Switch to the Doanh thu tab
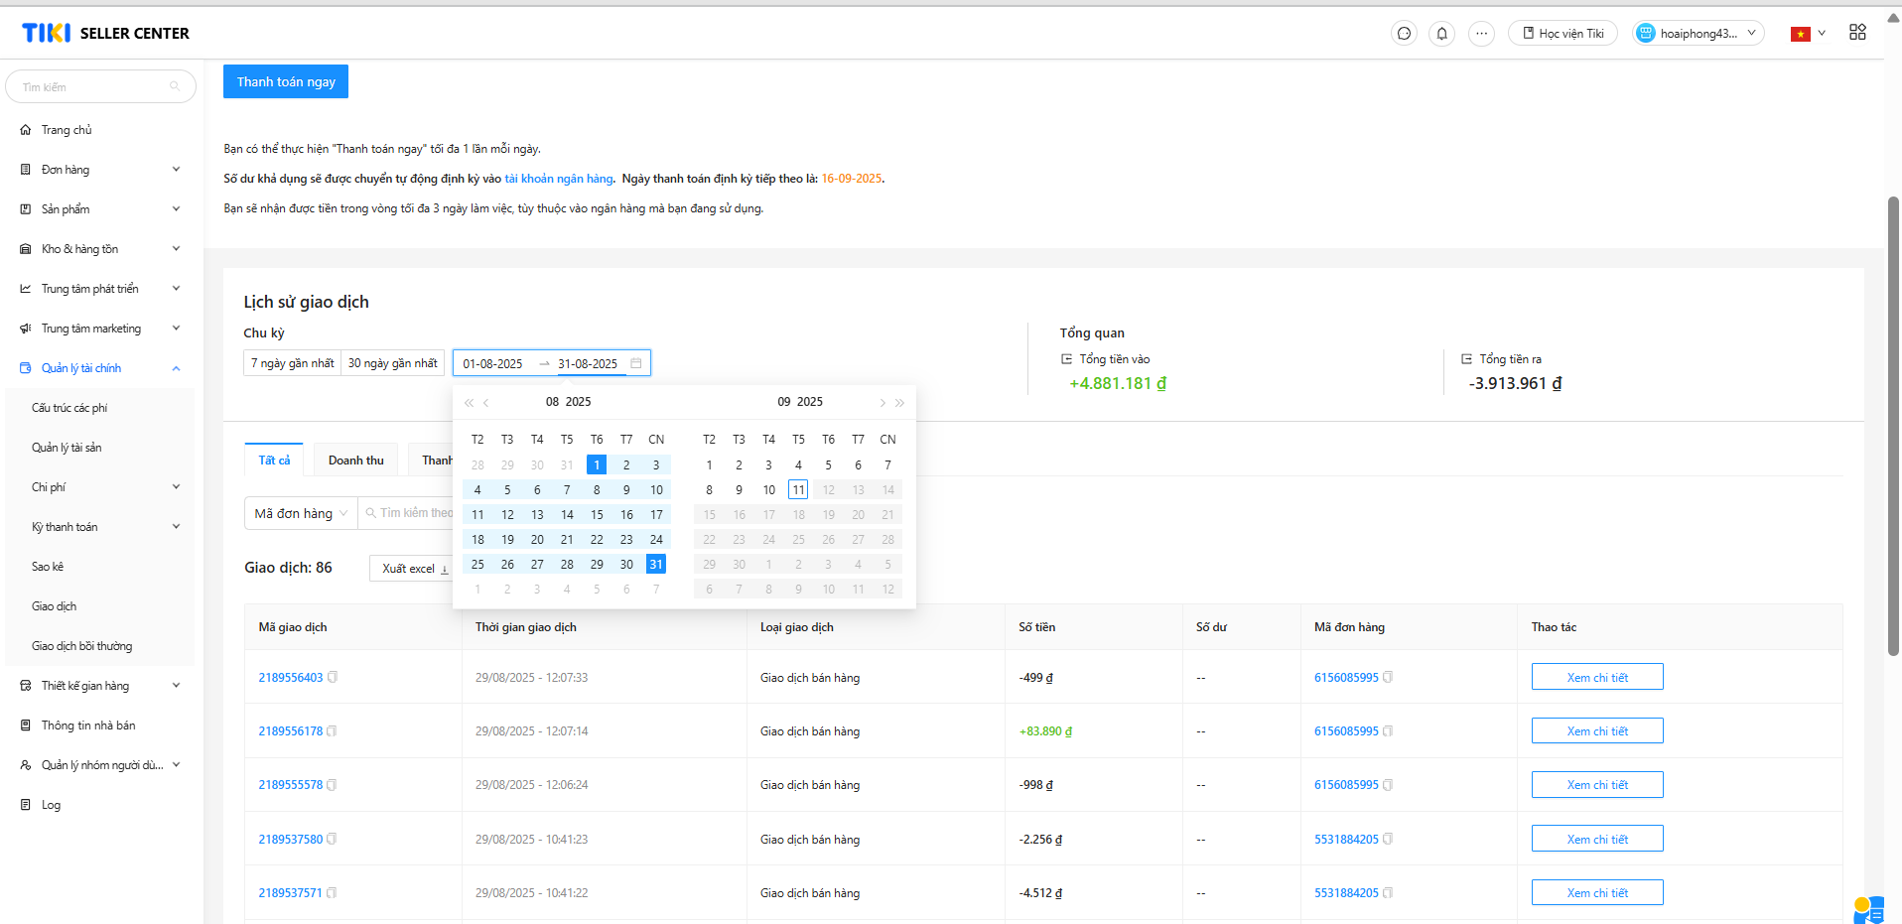 [x=355, y=461]
